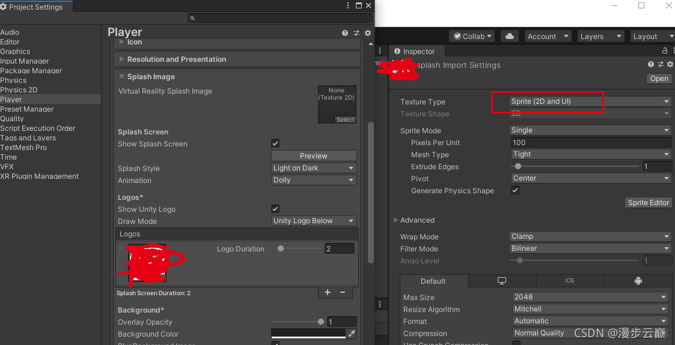Image resolution: width=675 pixels, height=345 pixels.
Task: Select XR Plugin Management category
Action: pos(40,176)
